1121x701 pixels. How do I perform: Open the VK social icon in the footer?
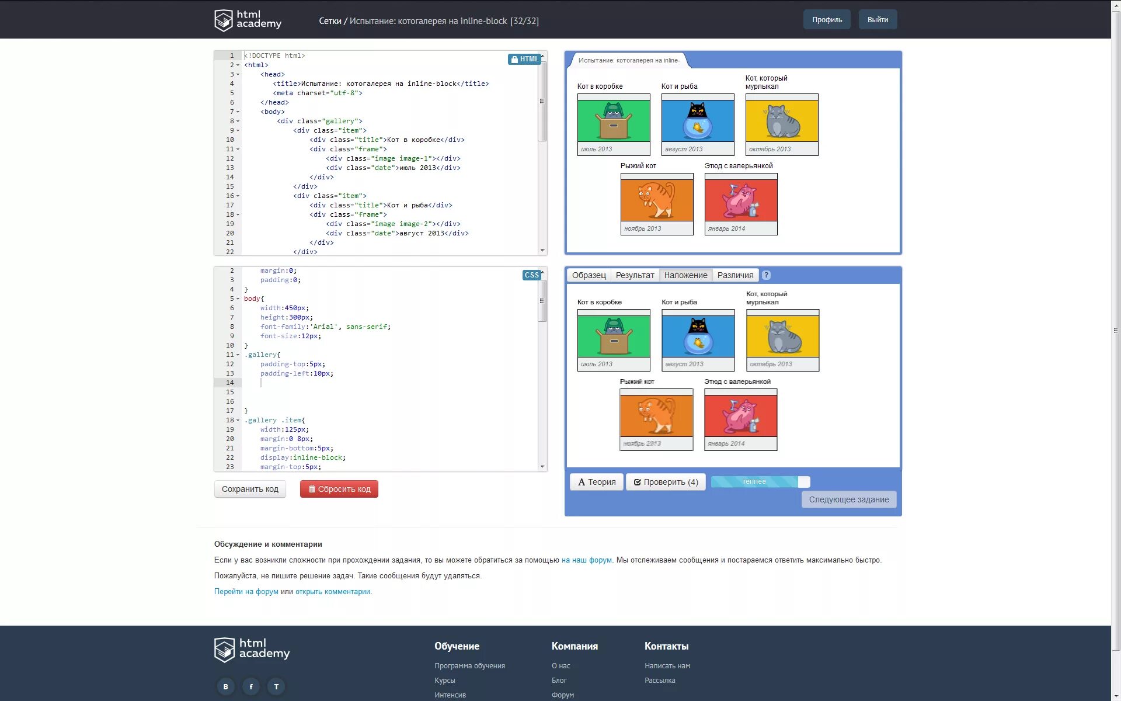225,686
